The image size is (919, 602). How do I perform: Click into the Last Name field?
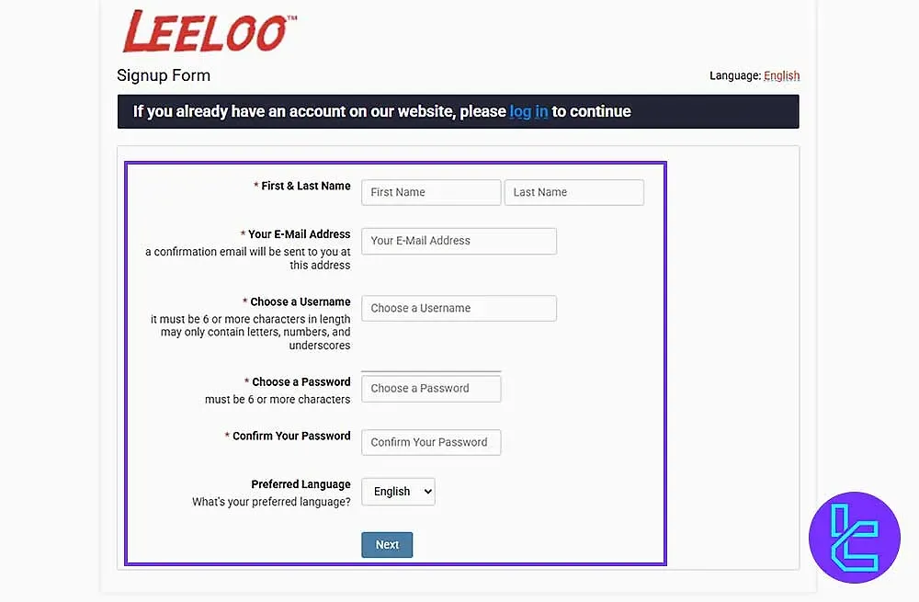click(573, 192)
